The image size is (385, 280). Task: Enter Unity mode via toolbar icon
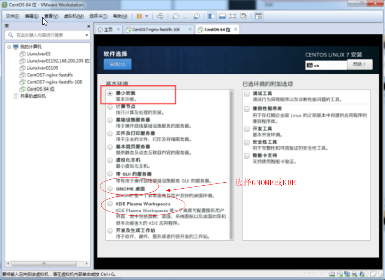(244, 16)
